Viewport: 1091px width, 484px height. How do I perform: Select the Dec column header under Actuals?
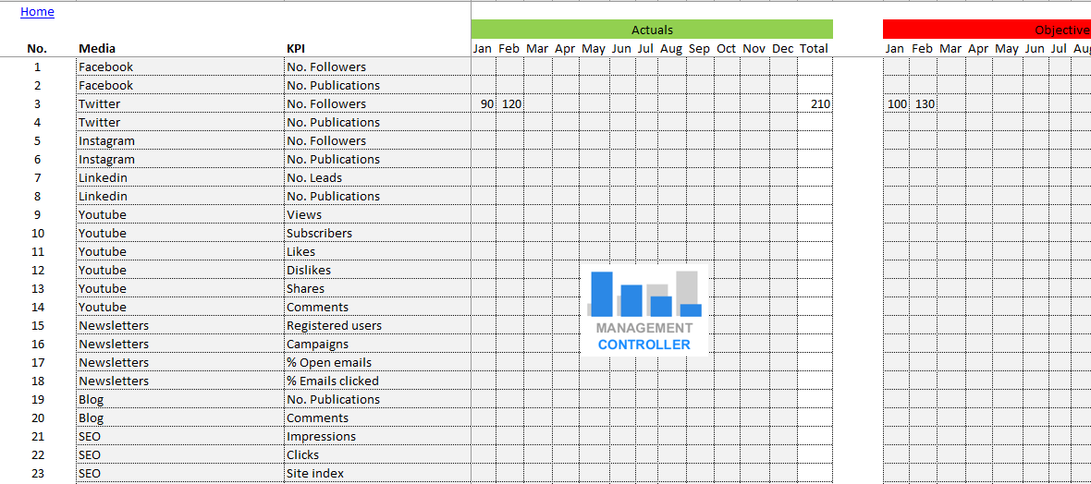782,48
